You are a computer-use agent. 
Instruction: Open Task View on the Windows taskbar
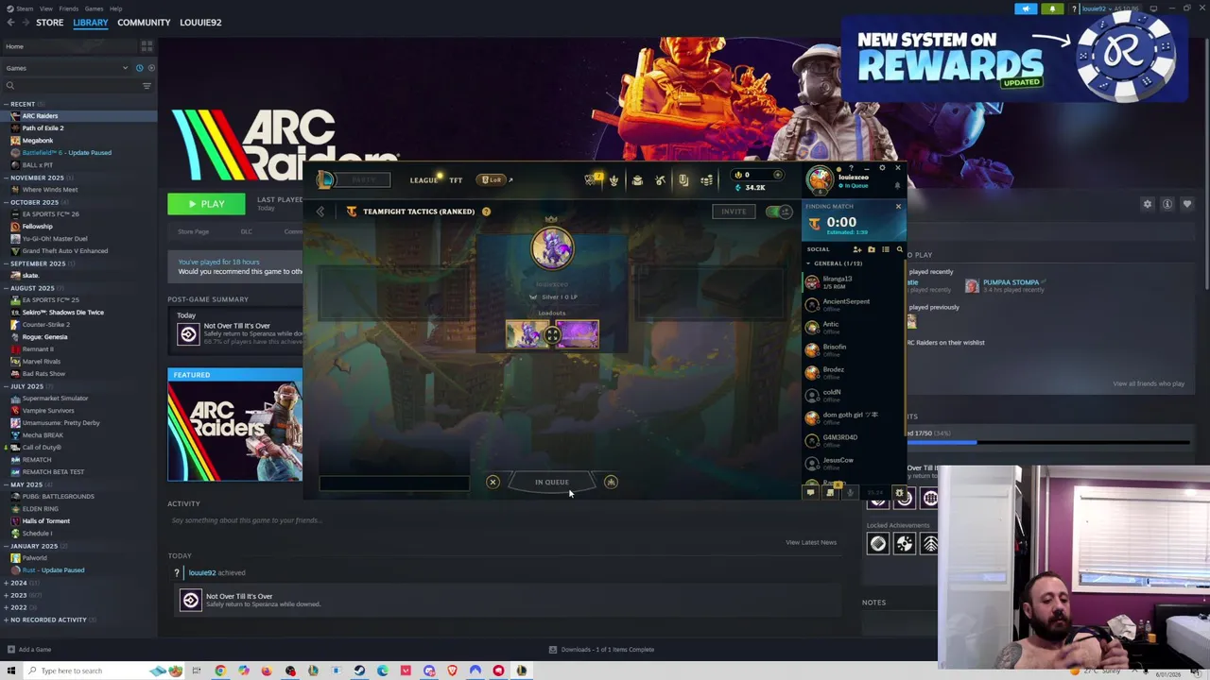coord(197,671)
